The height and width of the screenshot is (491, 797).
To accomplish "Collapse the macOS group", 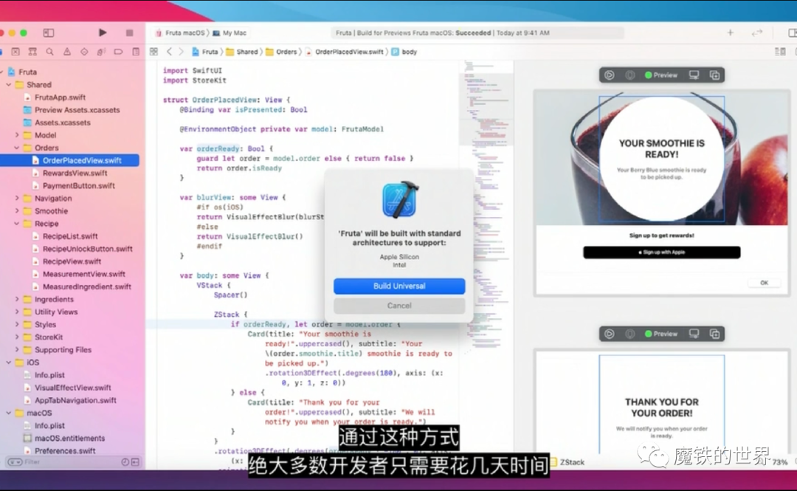I will (x=9, y=413).
